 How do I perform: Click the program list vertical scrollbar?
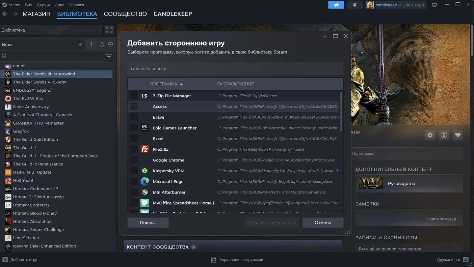coord(341,111)
